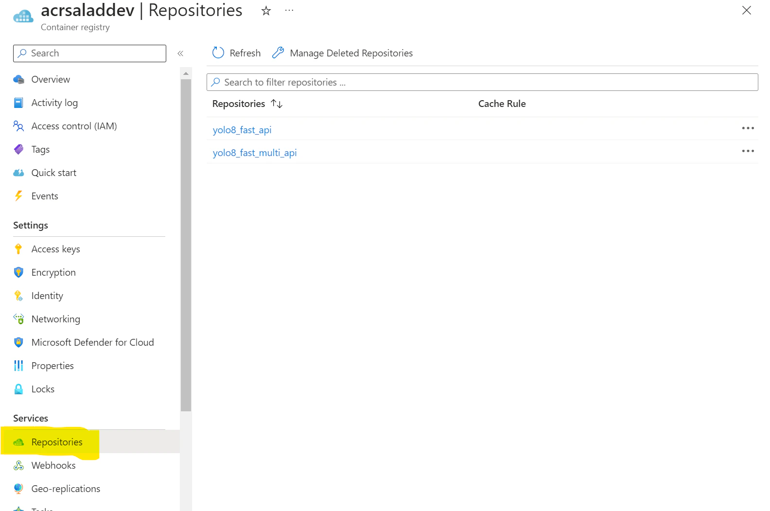Viewport: 770px width, 511px height.
Task: Click the Webhooks icon
Action: (x=18, y=465)
